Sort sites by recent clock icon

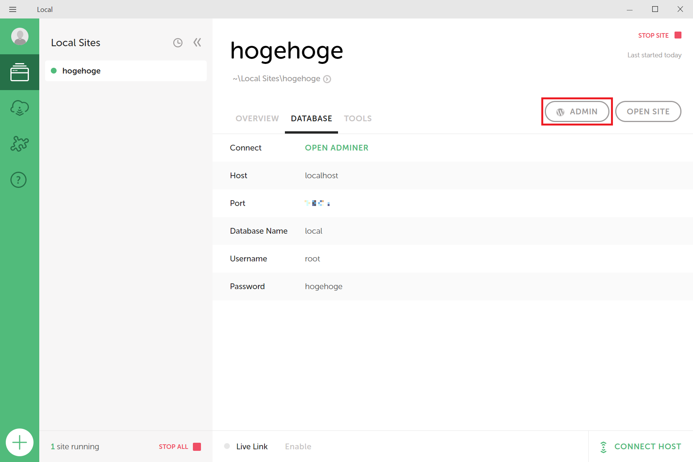click(x=178, y=43)
